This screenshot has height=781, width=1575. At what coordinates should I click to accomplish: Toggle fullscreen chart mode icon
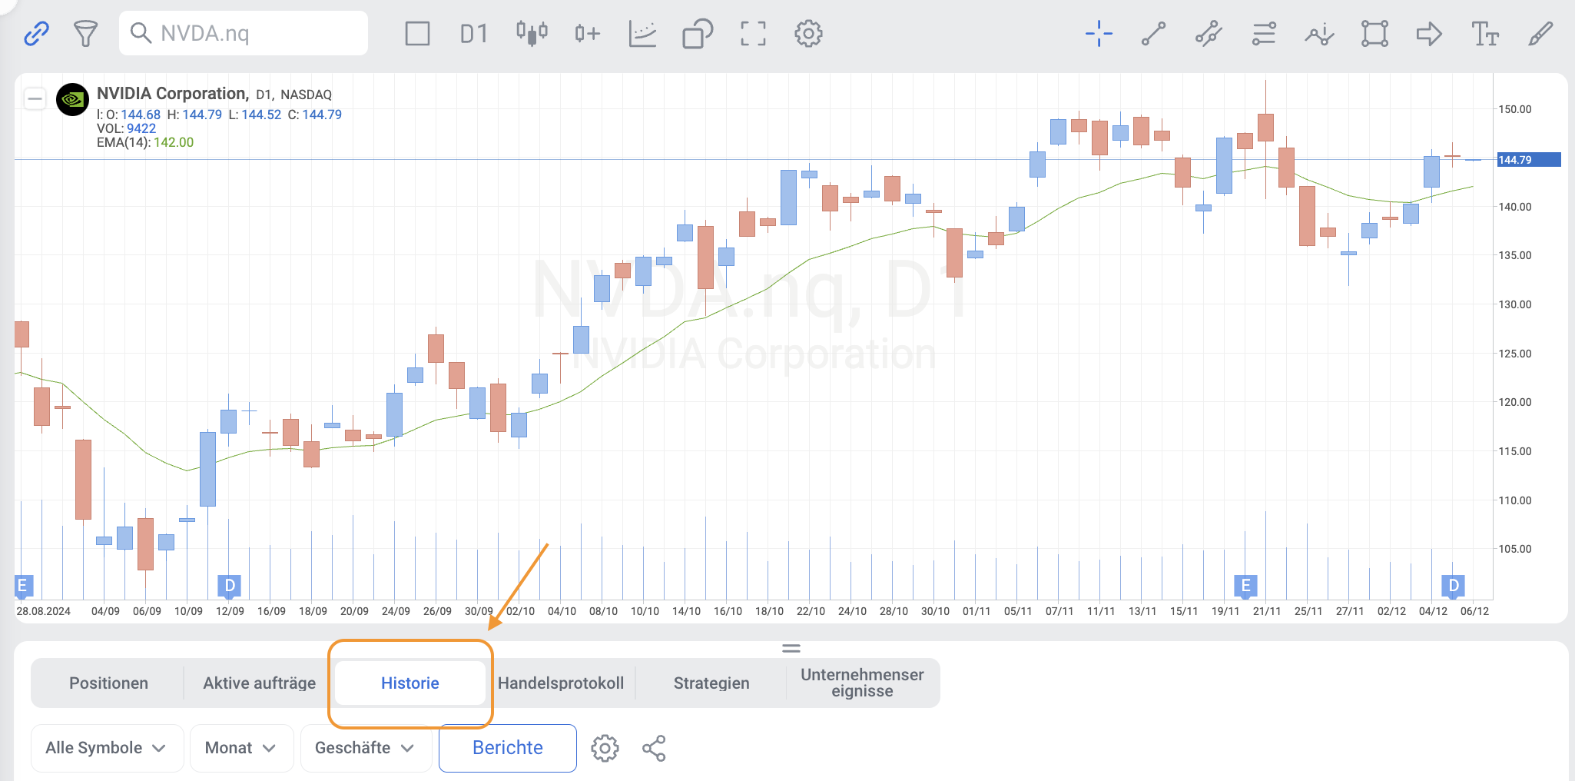click(x=753, y=34)
